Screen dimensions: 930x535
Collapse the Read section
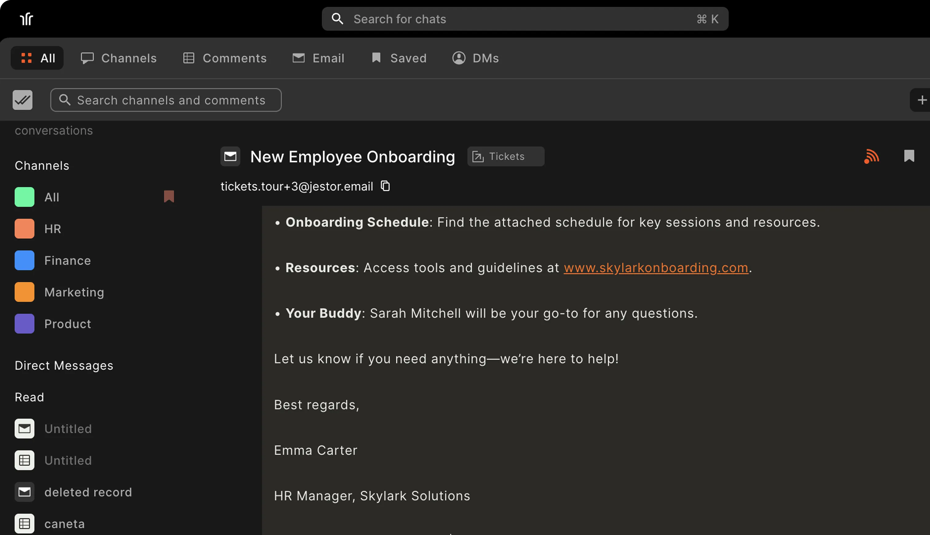29,397
